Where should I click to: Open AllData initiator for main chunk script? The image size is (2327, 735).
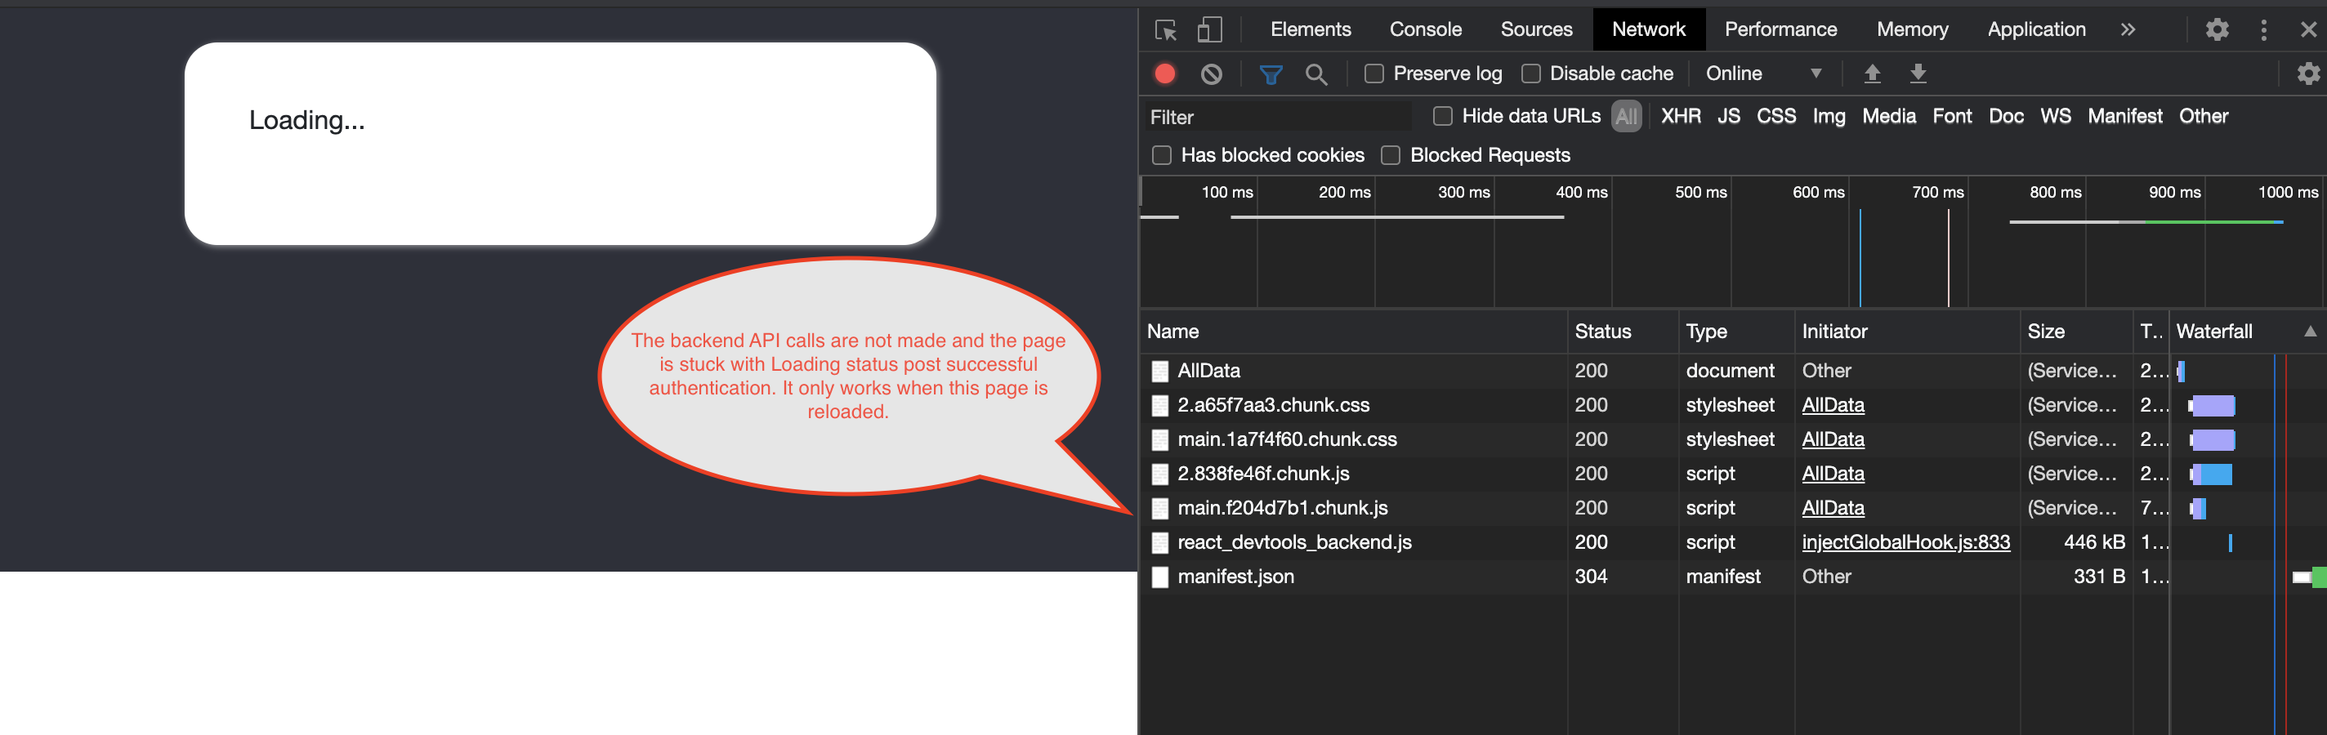[1833, 507]
